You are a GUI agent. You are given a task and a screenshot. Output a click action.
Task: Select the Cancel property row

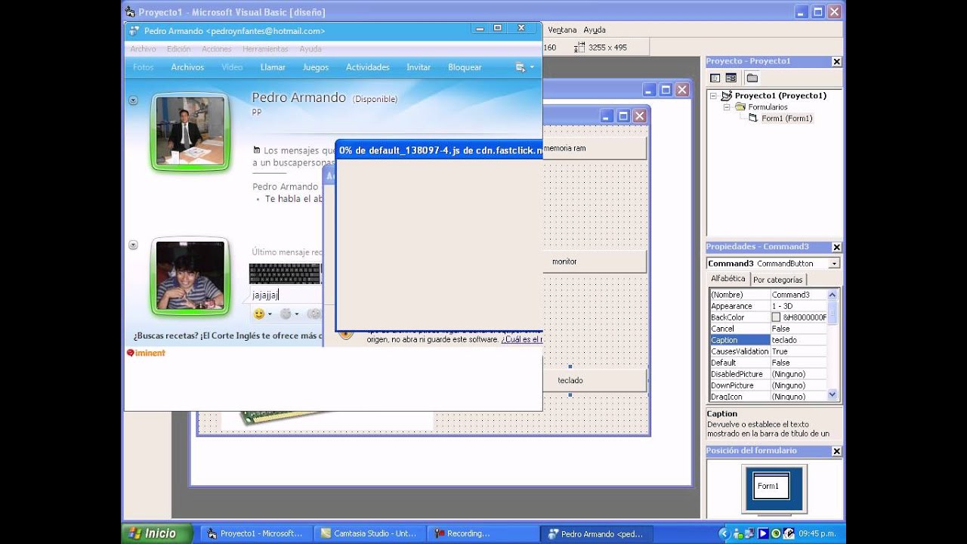768,329
